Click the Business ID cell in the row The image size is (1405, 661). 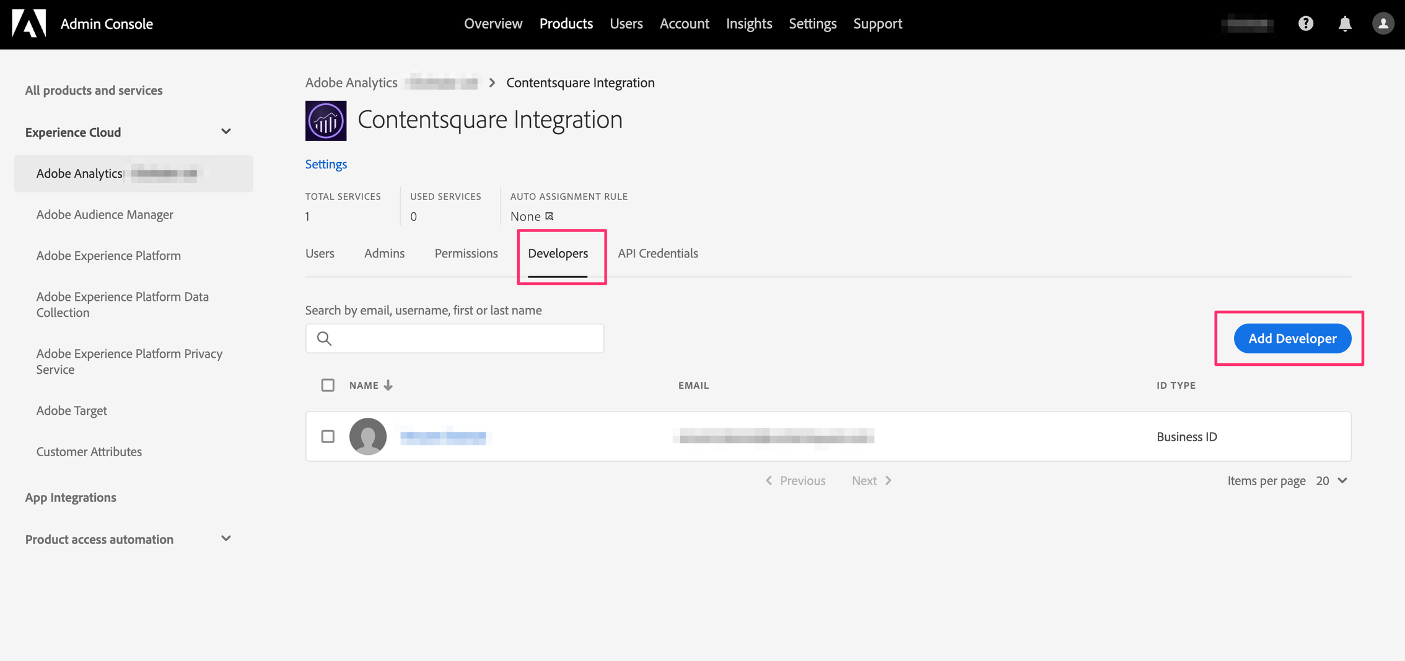1186,436
